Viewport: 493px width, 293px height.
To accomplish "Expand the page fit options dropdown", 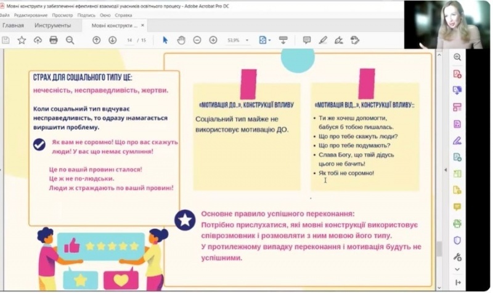I will coord(269,41).
